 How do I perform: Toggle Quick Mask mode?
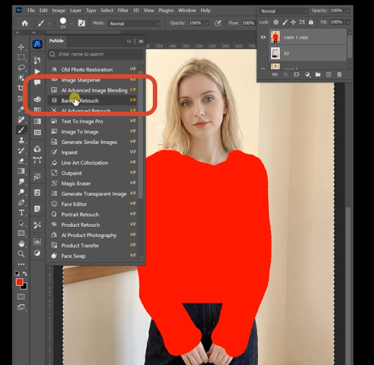click(x=21, y=297)
